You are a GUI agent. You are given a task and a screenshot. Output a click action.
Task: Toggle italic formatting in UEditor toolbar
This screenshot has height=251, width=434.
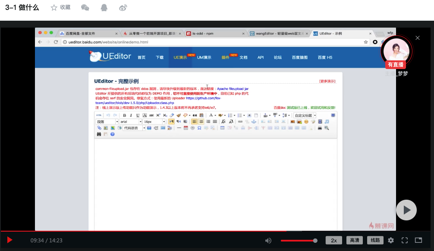(131, 116)
